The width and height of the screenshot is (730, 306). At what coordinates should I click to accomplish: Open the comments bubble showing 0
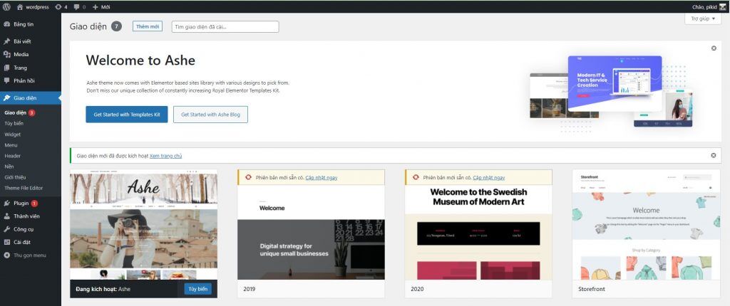80,7
